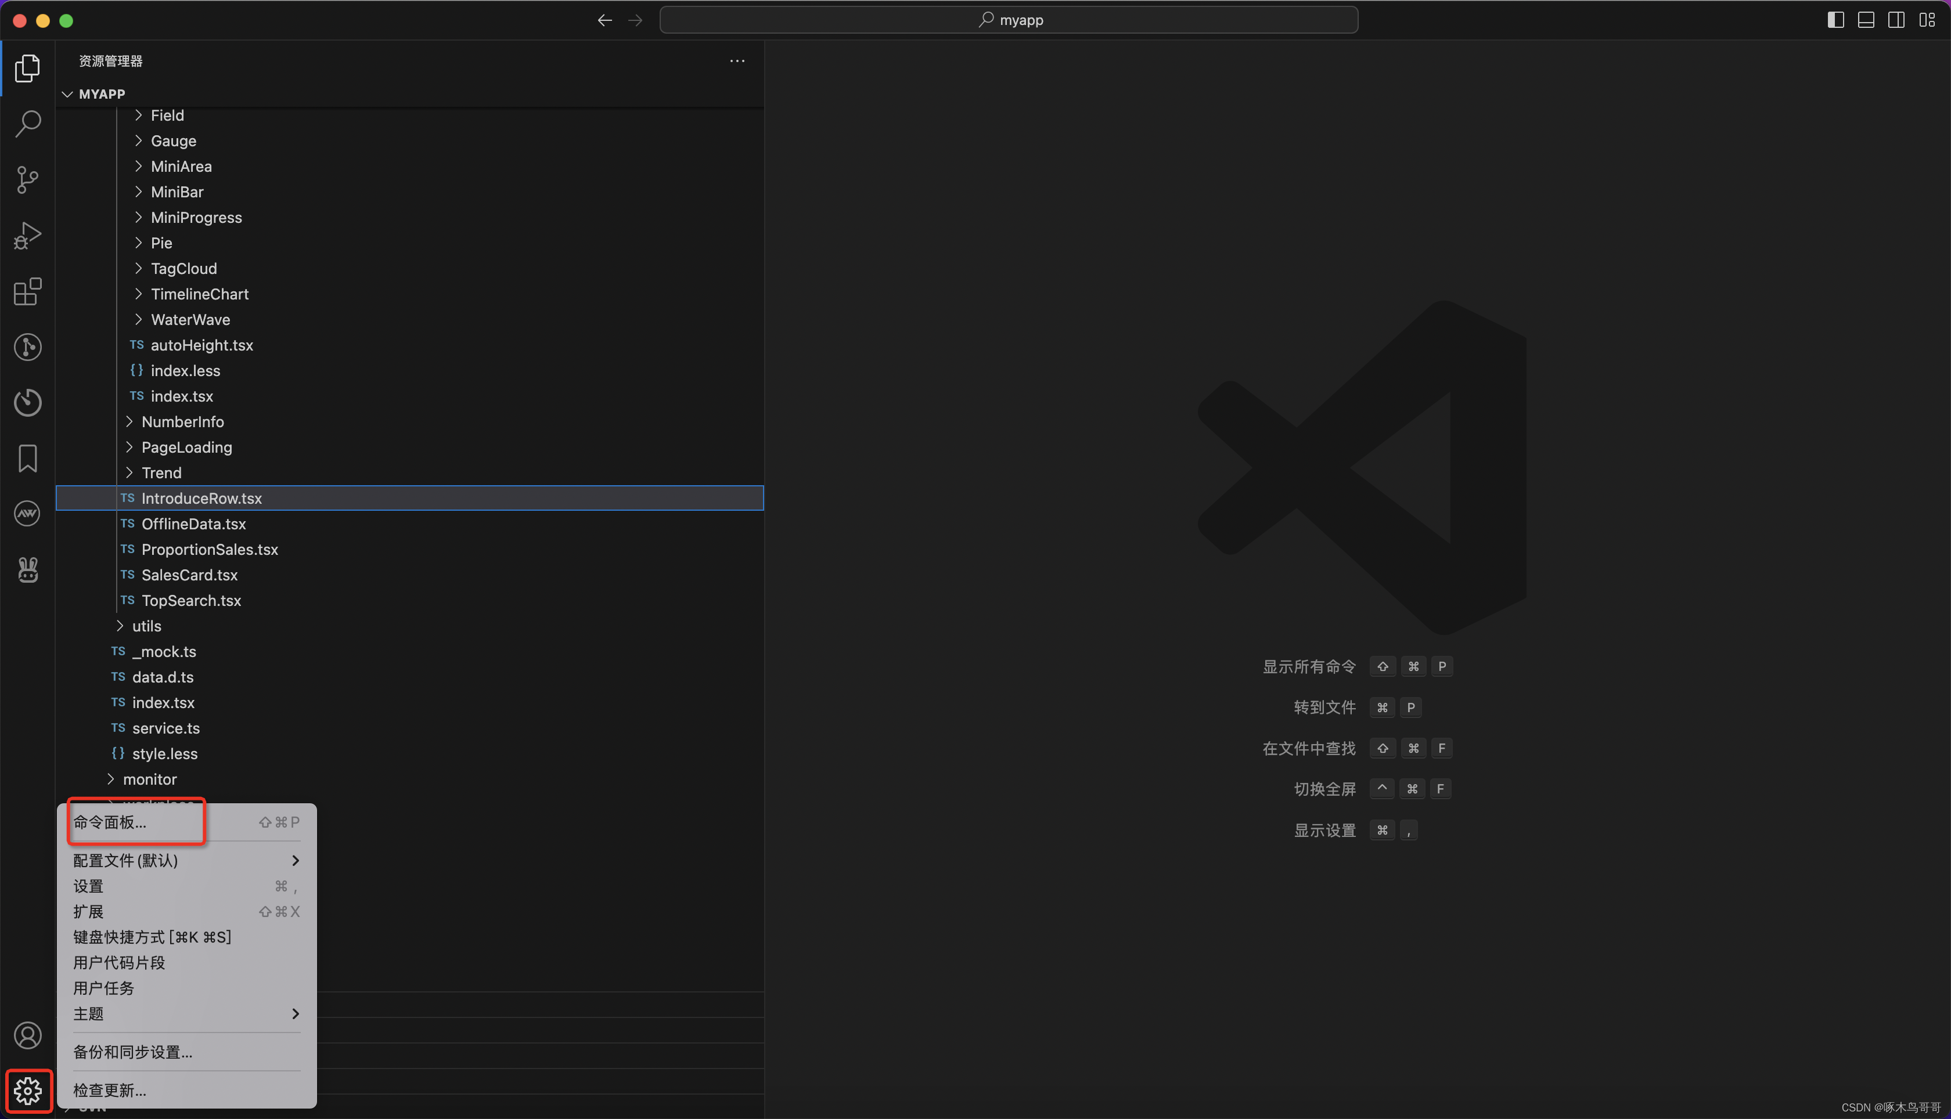Click 显示设置 welcome shortcut label
The image size is (1951, 1119).
[1324, 830]
